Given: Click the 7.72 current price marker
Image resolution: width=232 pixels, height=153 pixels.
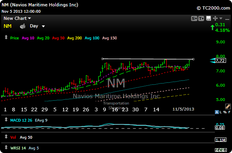Looking at the screenshot, I should click(220, 61).
